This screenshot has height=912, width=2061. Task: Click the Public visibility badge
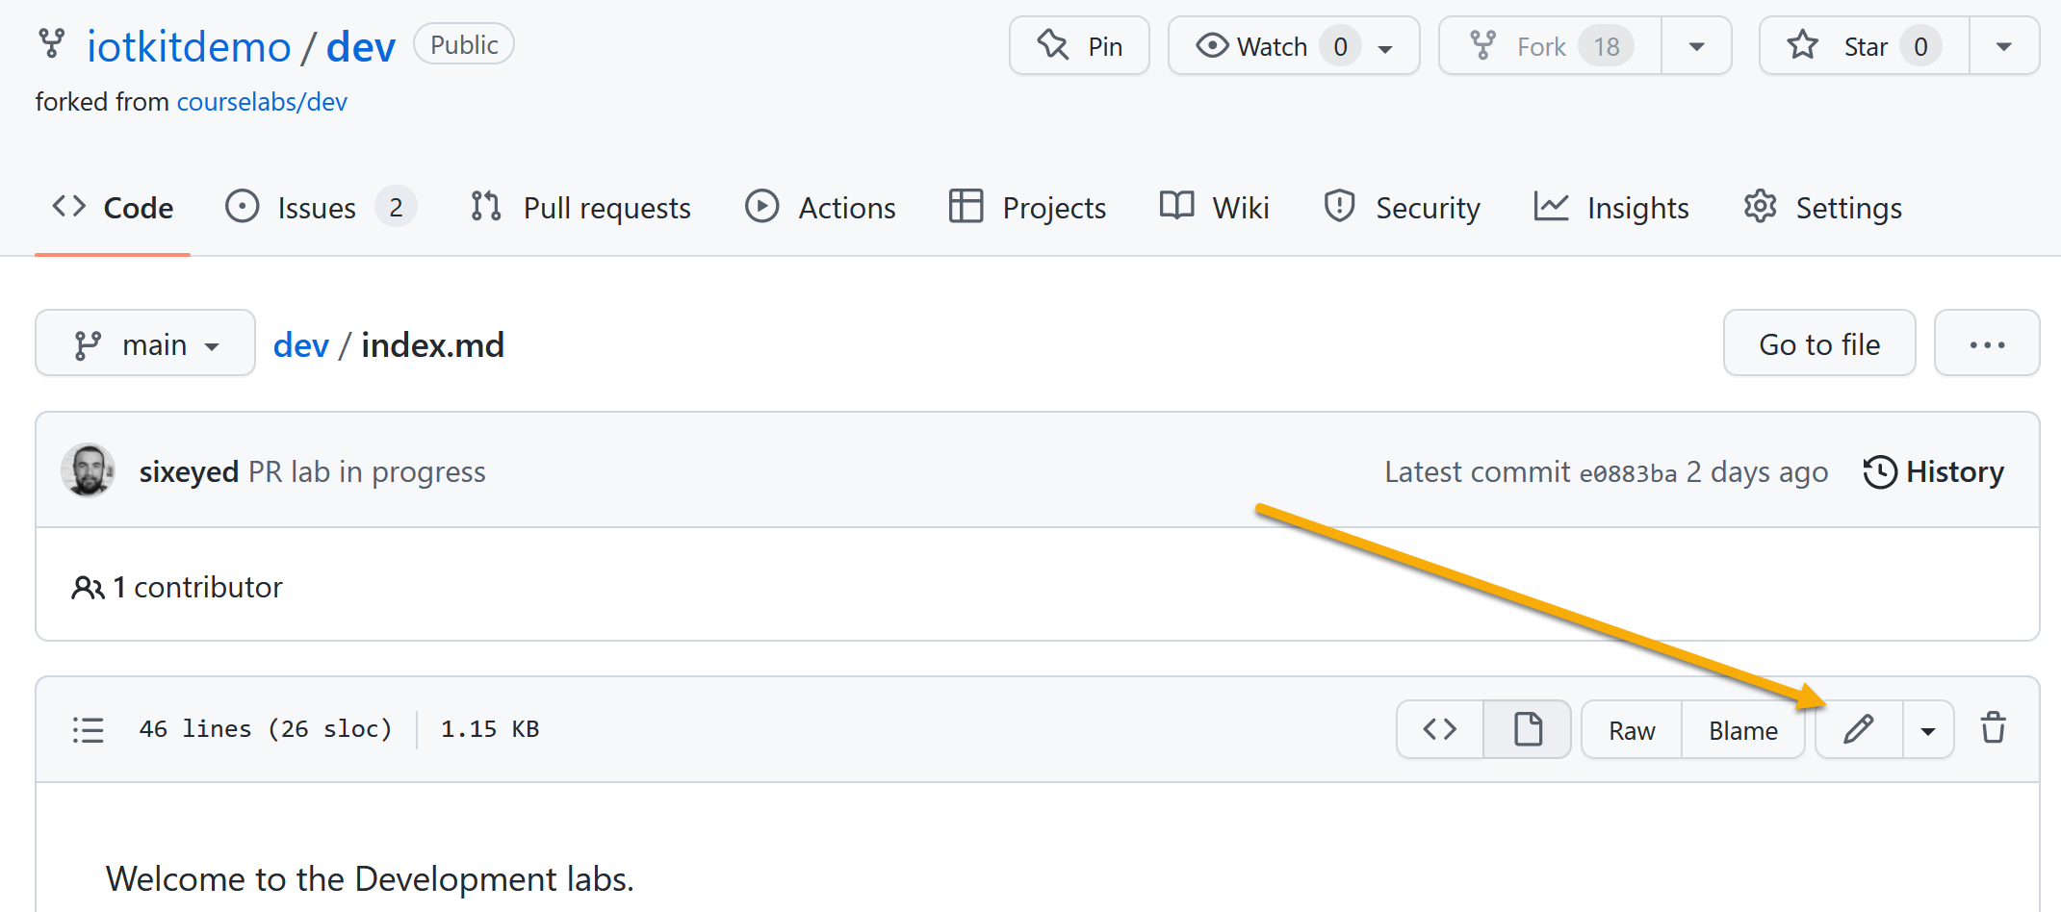click(x=464, y=44)
